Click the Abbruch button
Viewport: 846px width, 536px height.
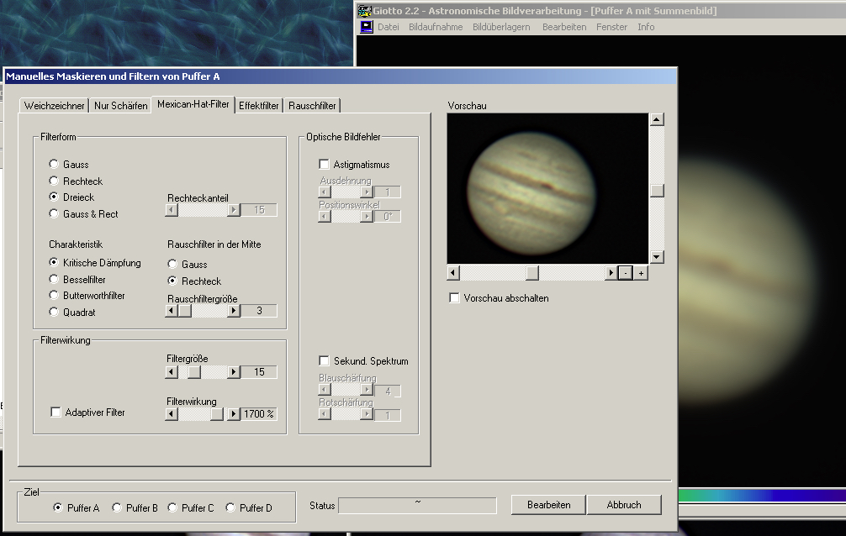(624, 505)
